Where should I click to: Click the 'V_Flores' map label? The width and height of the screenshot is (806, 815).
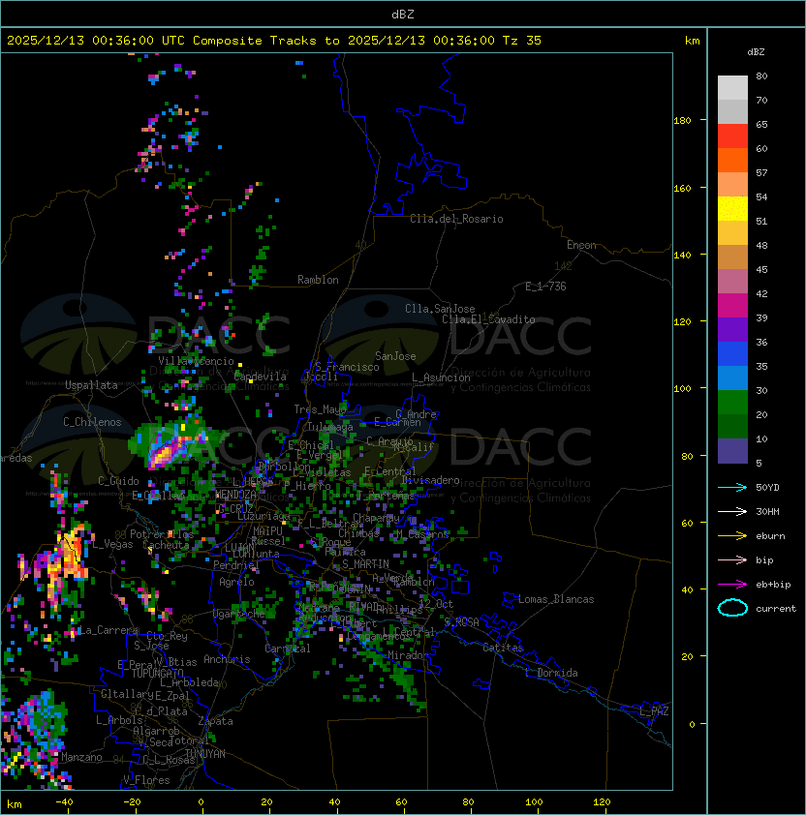click(146, 780)
